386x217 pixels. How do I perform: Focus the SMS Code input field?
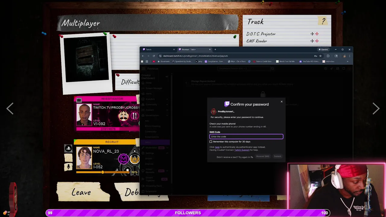point(246,137)
